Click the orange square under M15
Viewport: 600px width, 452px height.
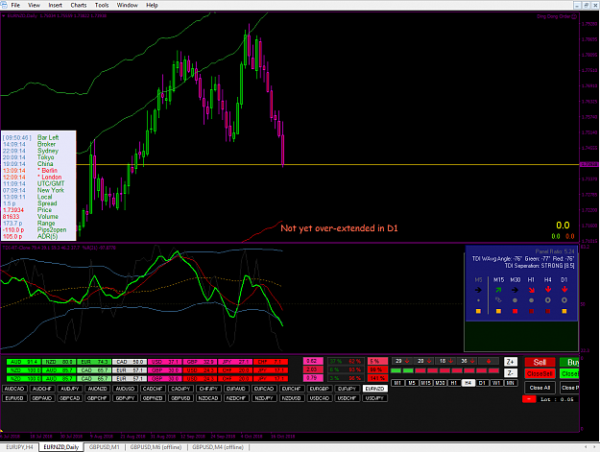(x=498, y=312)
